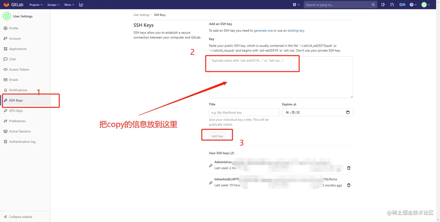Delete the Administrator SSH key
This screenshot has height=222, width=440.
coord(349,168)
